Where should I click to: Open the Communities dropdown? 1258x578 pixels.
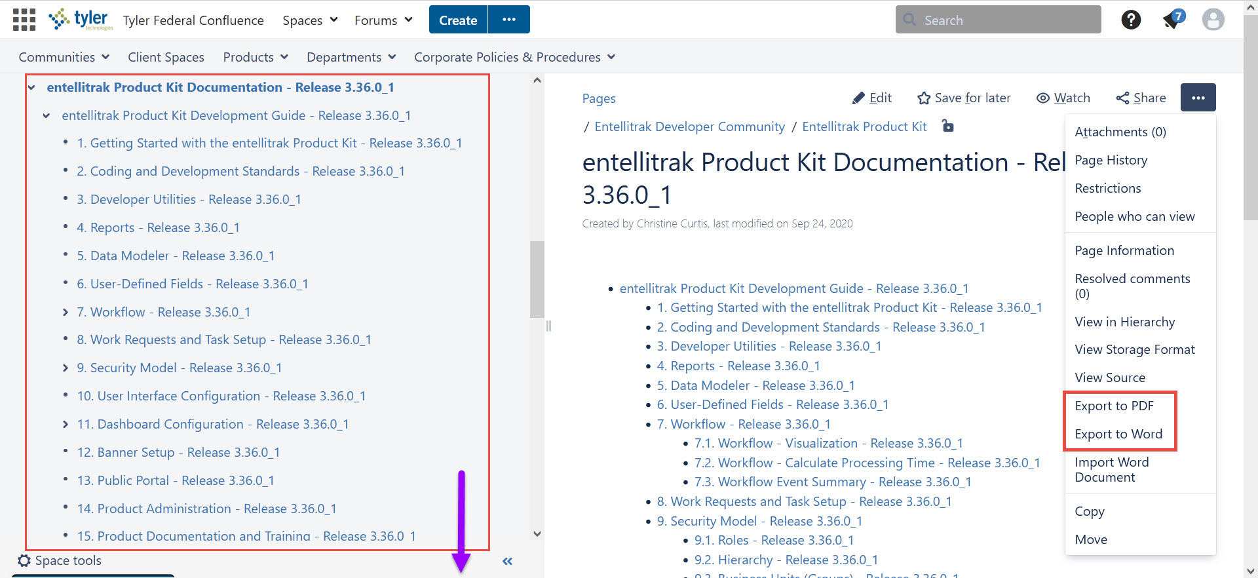point(64,57)
